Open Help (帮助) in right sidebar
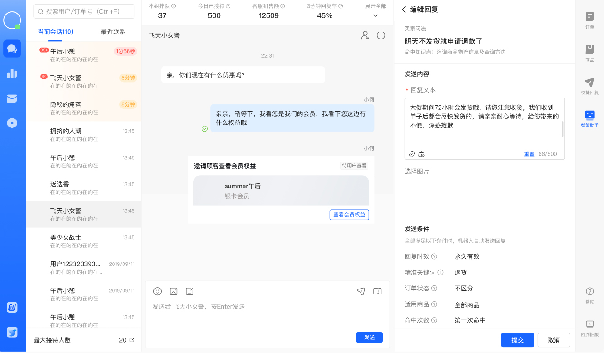604x353 pixels. 589,295
